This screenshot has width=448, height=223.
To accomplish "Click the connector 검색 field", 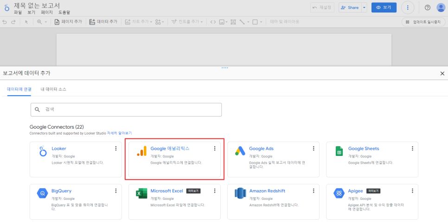I will [x=126, y=110].
